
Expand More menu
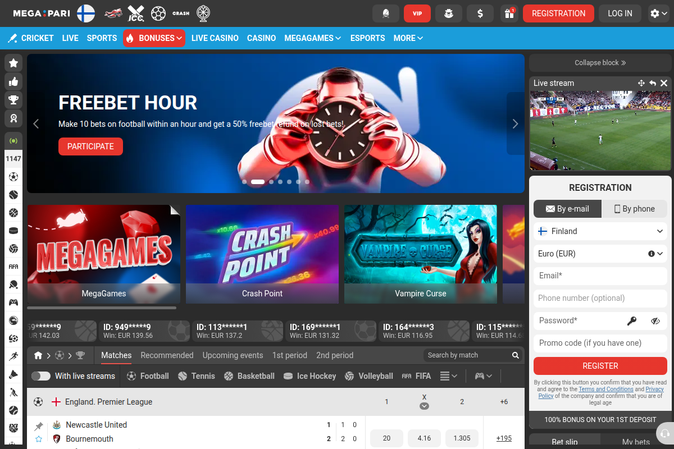(408, 38)
